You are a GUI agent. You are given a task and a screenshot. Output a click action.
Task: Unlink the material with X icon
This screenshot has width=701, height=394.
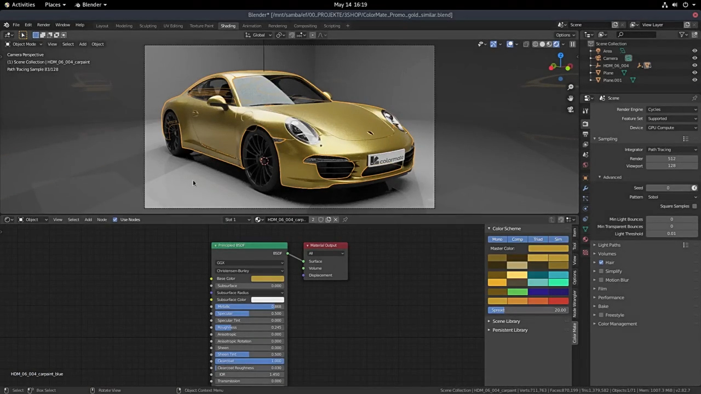coord(336,219)
